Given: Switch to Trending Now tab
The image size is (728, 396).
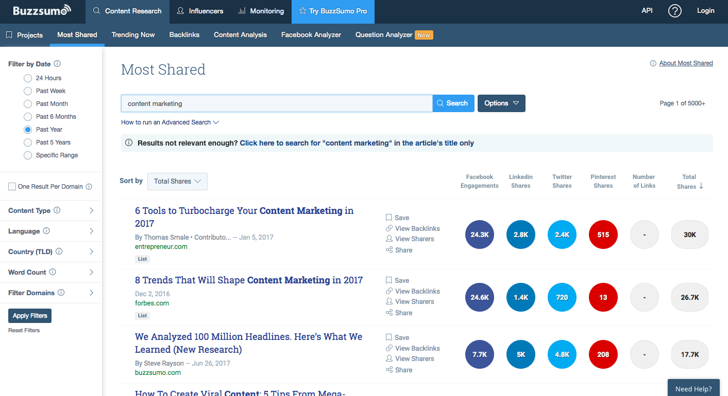Looking at the screenshot, I should pos(133,35).
